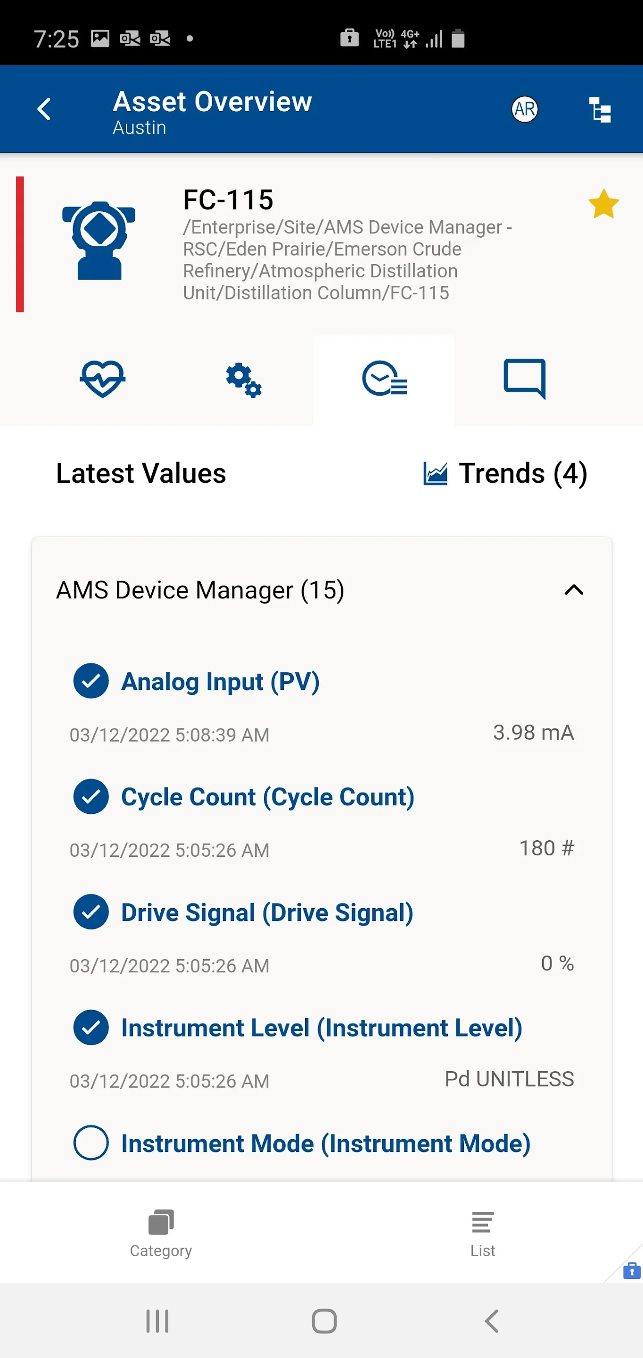Open the gears configuration tab
643x1358 pixels.
coord(244,380)
